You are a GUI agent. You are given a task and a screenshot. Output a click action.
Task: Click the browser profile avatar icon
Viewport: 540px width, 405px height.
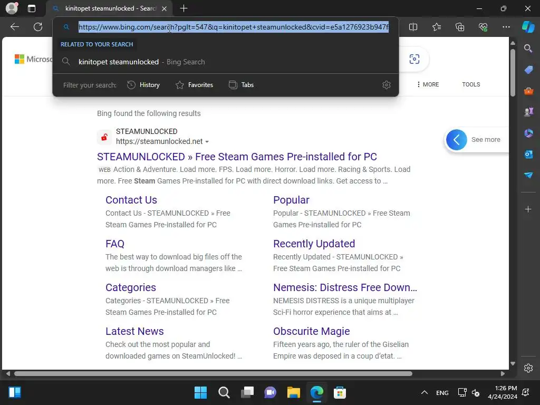12,8
